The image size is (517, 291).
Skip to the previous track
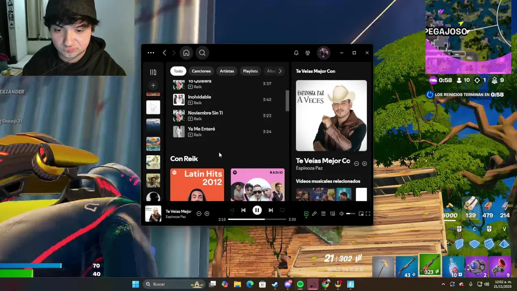click(243, 210)
